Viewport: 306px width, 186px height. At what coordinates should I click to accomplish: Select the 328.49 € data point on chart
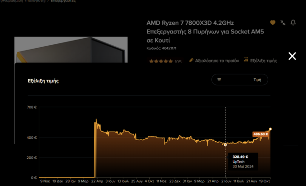pos(225,145)
